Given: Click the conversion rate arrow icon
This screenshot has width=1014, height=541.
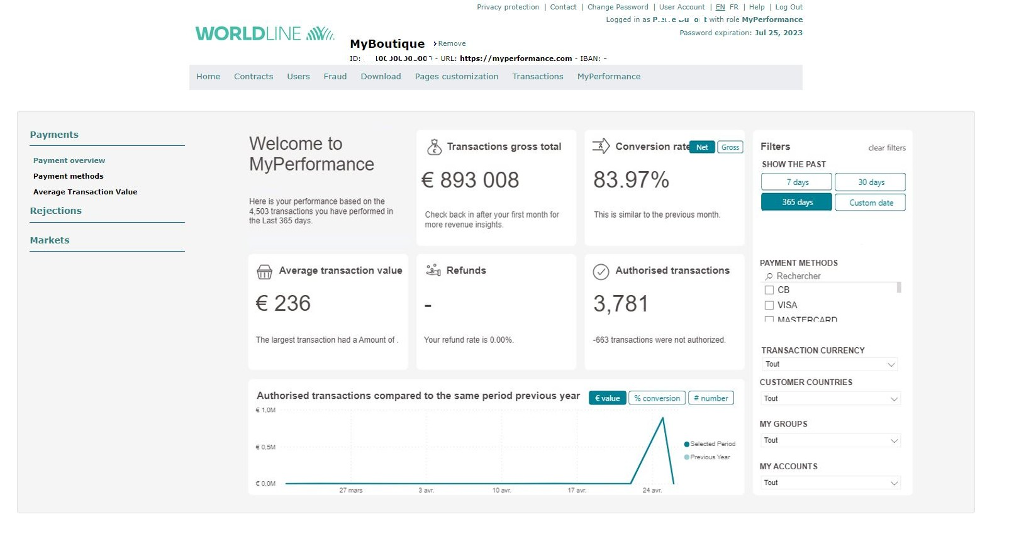Looking at the screenshot, I should click(x=601, y=146).
